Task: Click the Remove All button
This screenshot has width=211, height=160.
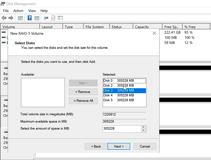Action: coord(83,101)
